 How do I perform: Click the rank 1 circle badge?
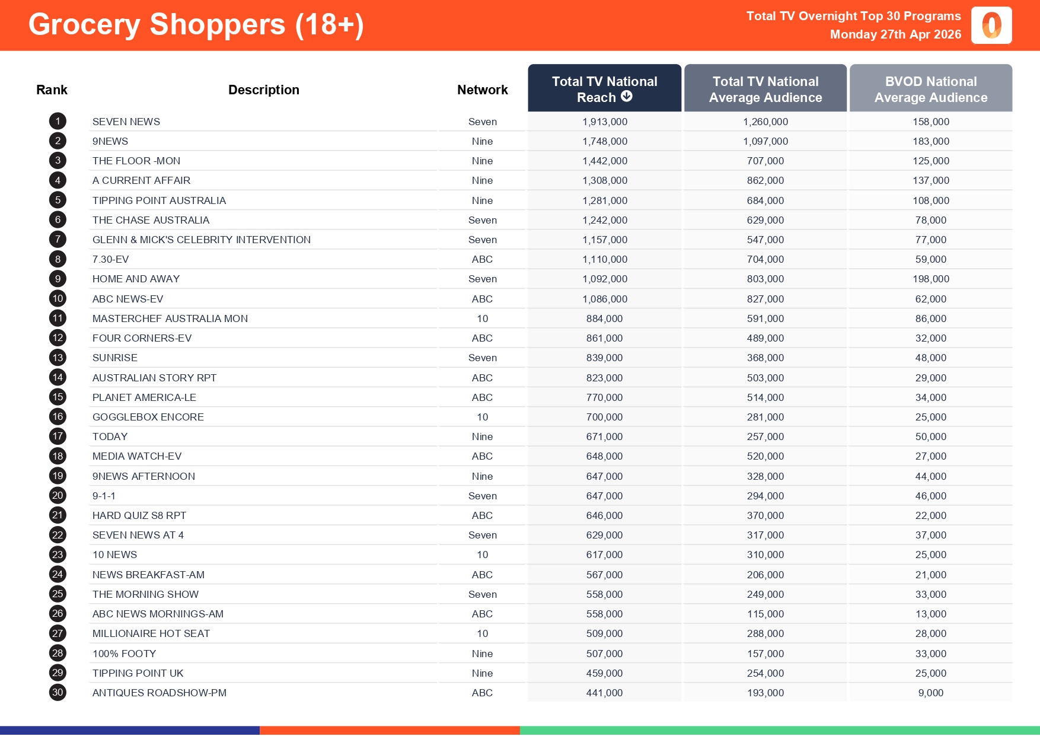58,122
